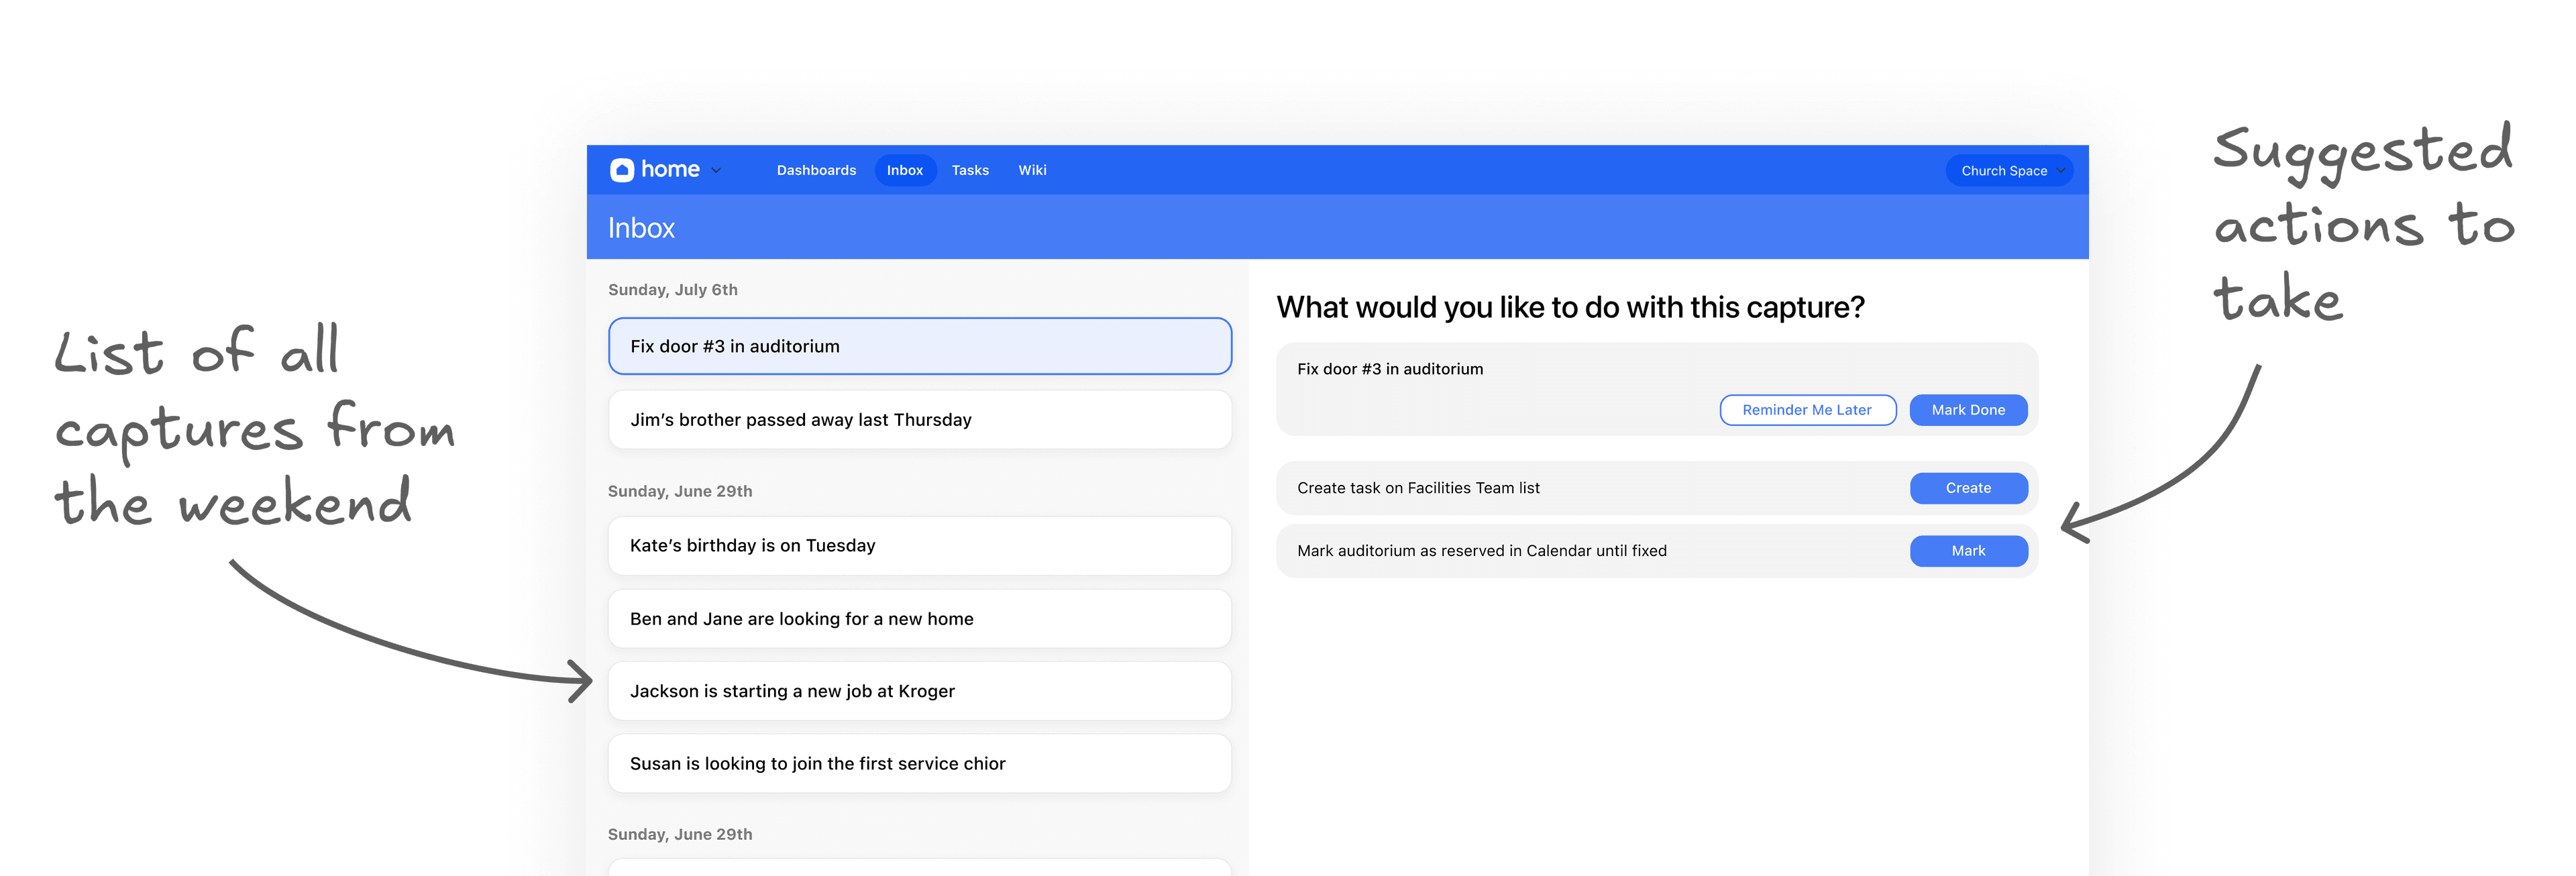Switch to the Dashboards tab
Image resolution: width=2576 pixels, height=876 pixels.
pos(816,170)
